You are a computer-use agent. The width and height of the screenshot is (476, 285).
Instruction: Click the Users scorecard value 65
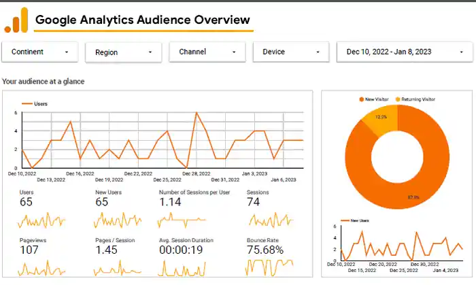pyautogui.click(x=26, y=202)
